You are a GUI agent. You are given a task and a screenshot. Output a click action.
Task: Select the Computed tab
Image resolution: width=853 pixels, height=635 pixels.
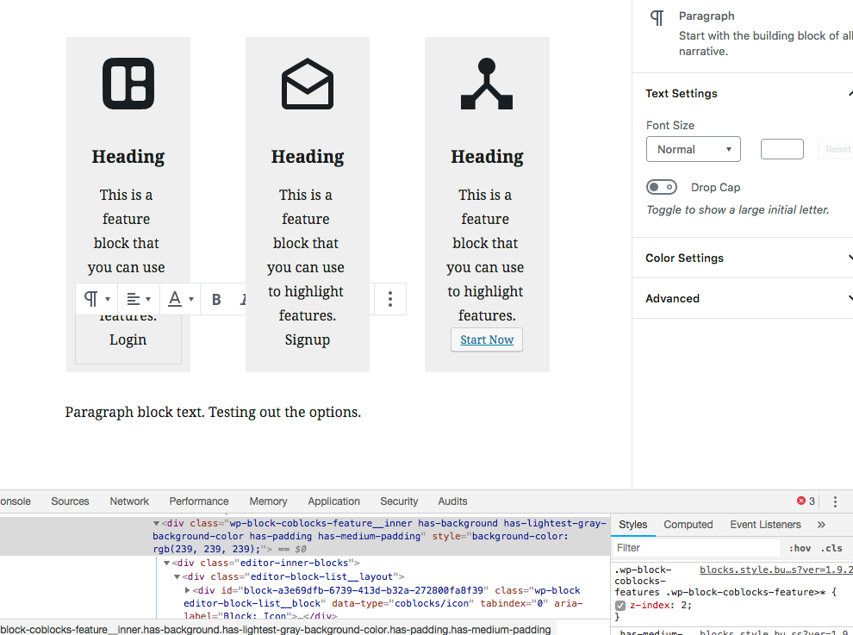pos(688,525)
